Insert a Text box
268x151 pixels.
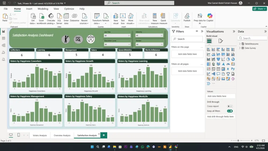[123, 19]
